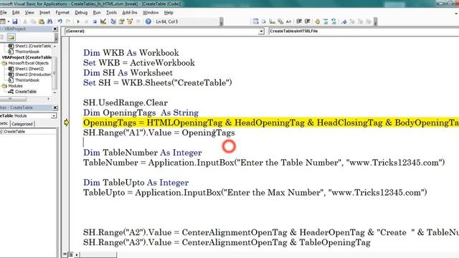Open the Window menu

point(151,13)
